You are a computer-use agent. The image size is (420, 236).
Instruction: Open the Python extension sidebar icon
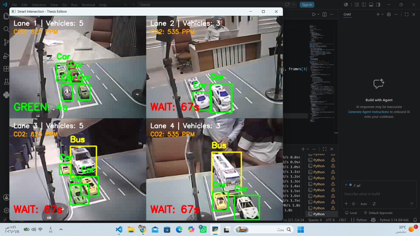click(x=6, y=95)
